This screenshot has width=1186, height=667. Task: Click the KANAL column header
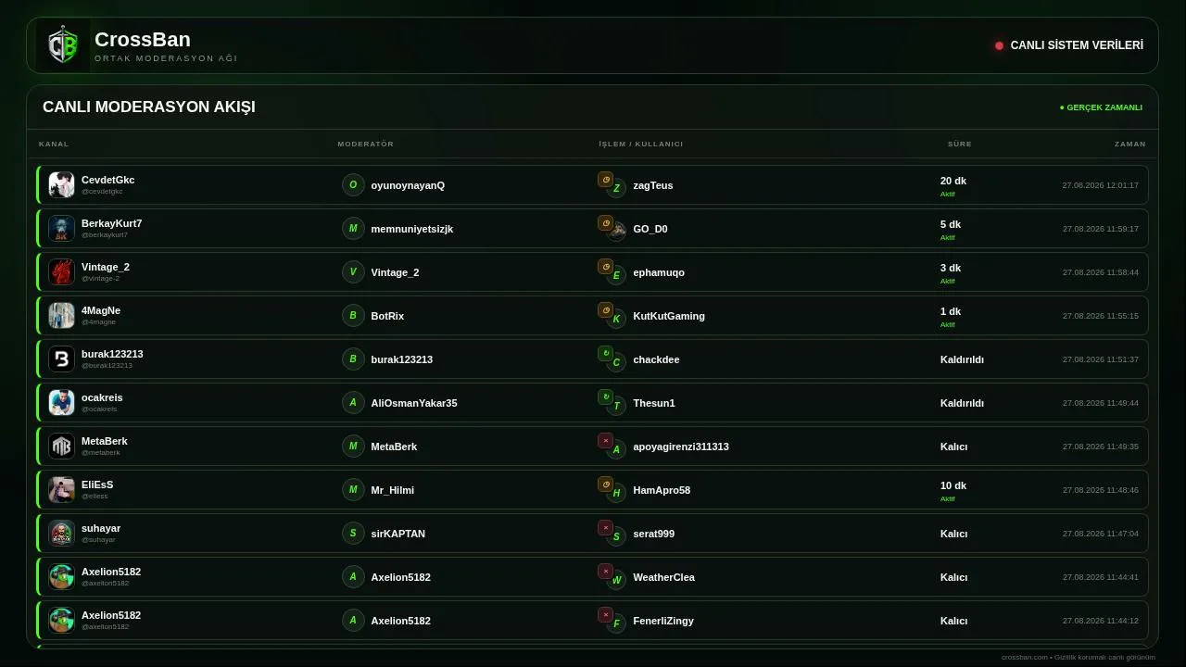54,144
